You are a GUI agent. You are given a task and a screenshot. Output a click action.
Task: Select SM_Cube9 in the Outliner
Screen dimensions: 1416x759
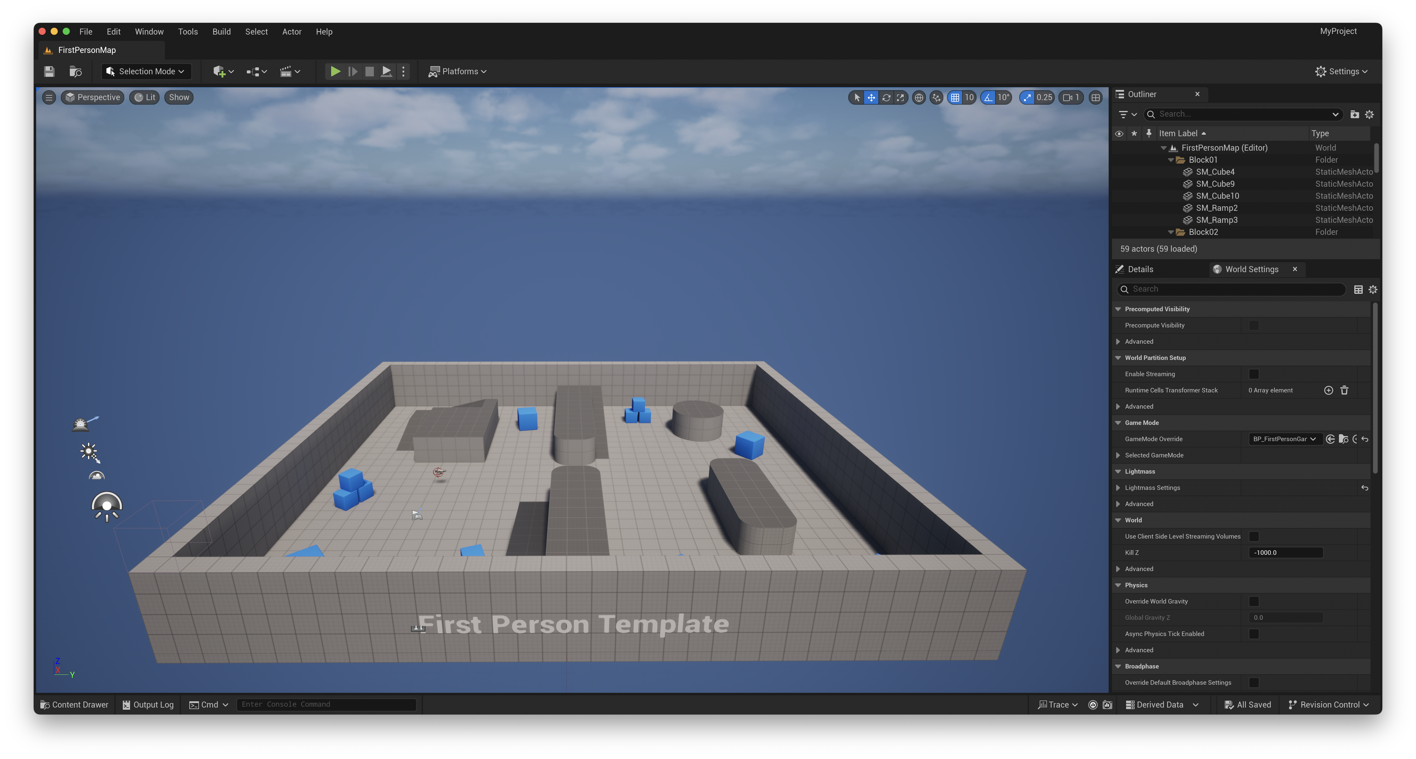point(1215,184)
